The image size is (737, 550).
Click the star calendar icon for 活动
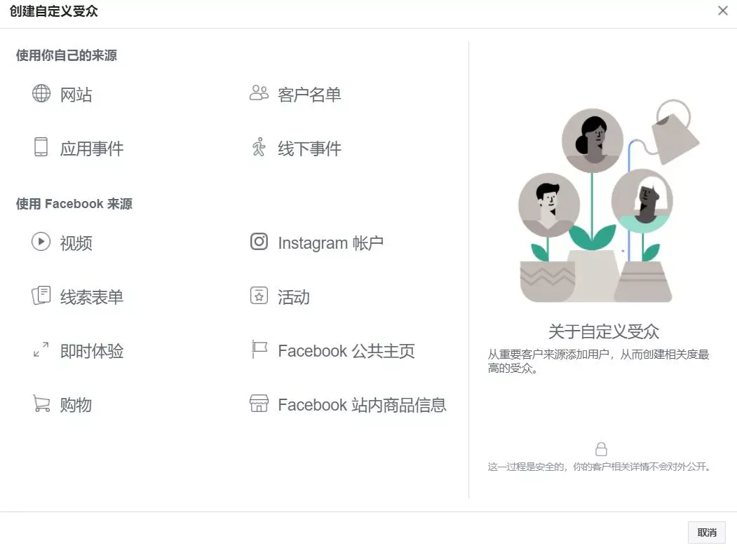259,296
